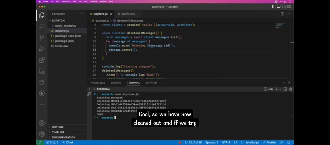The width and height of the screenshot is (330, 145).
Task: Focus the terminal prompt after scratch
Action: [115, 117]
